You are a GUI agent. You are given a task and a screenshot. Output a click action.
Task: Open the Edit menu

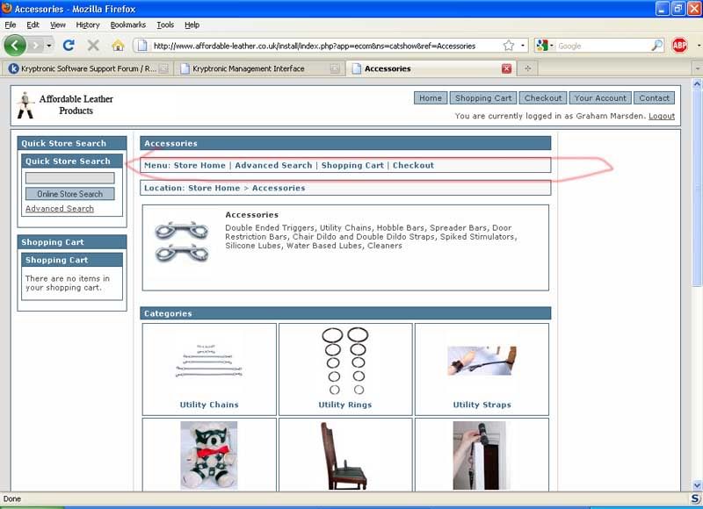click(33, 25)
